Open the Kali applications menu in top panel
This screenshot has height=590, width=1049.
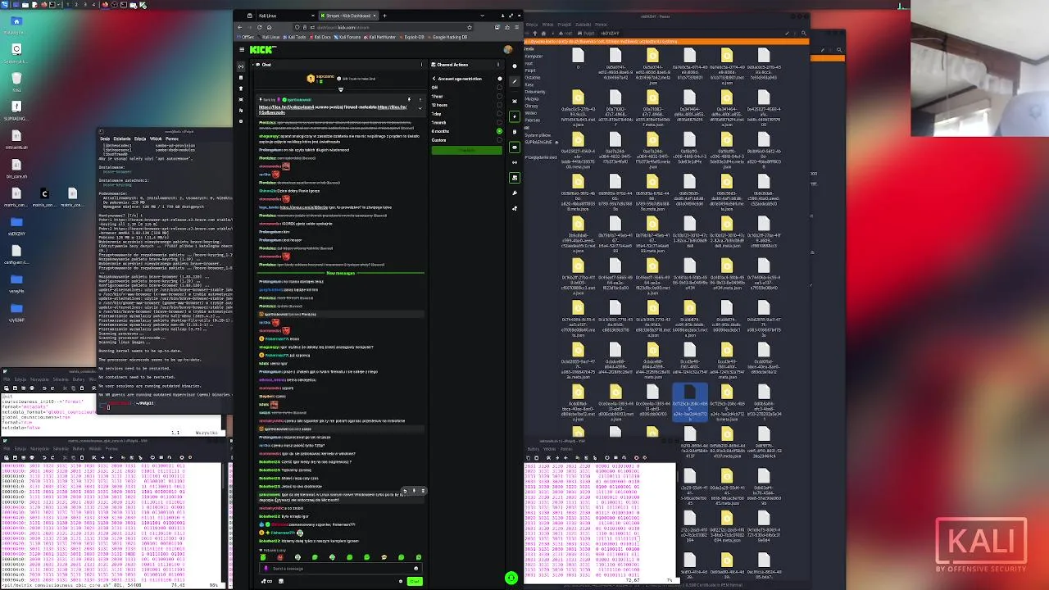click(4, 5)
